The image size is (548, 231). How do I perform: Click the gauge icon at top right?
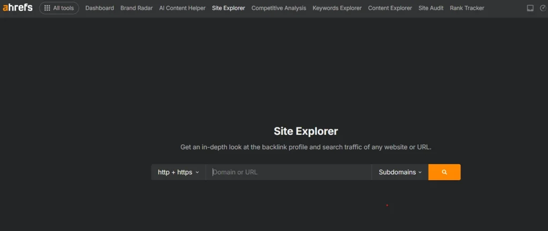[x=543, y=8]
